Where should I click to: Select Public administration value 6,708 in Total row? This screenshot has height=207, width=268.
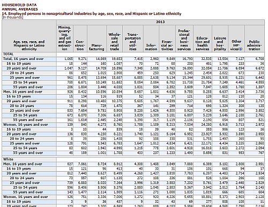(x=260, y=59)
